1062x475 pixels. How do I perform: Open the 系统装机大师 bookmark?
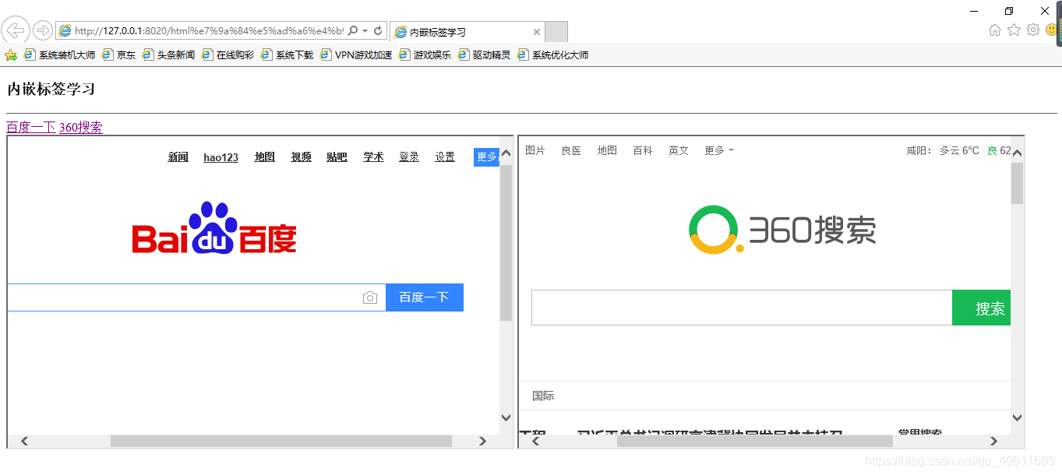pyautogui.click(x=60, y=55)
